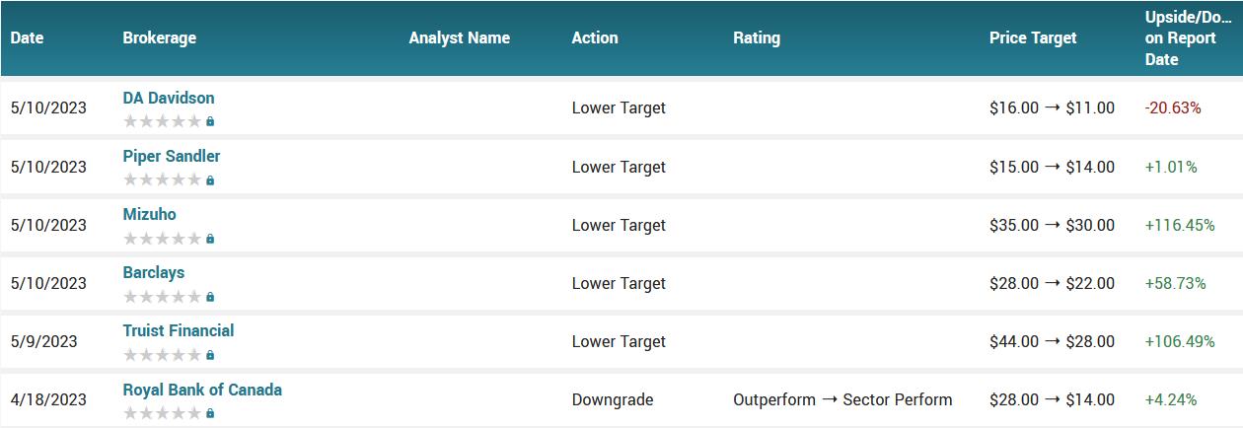The width and height of the screenshot is (1243, 428).
Task: Sort by the Date column header
Action: 28,38
